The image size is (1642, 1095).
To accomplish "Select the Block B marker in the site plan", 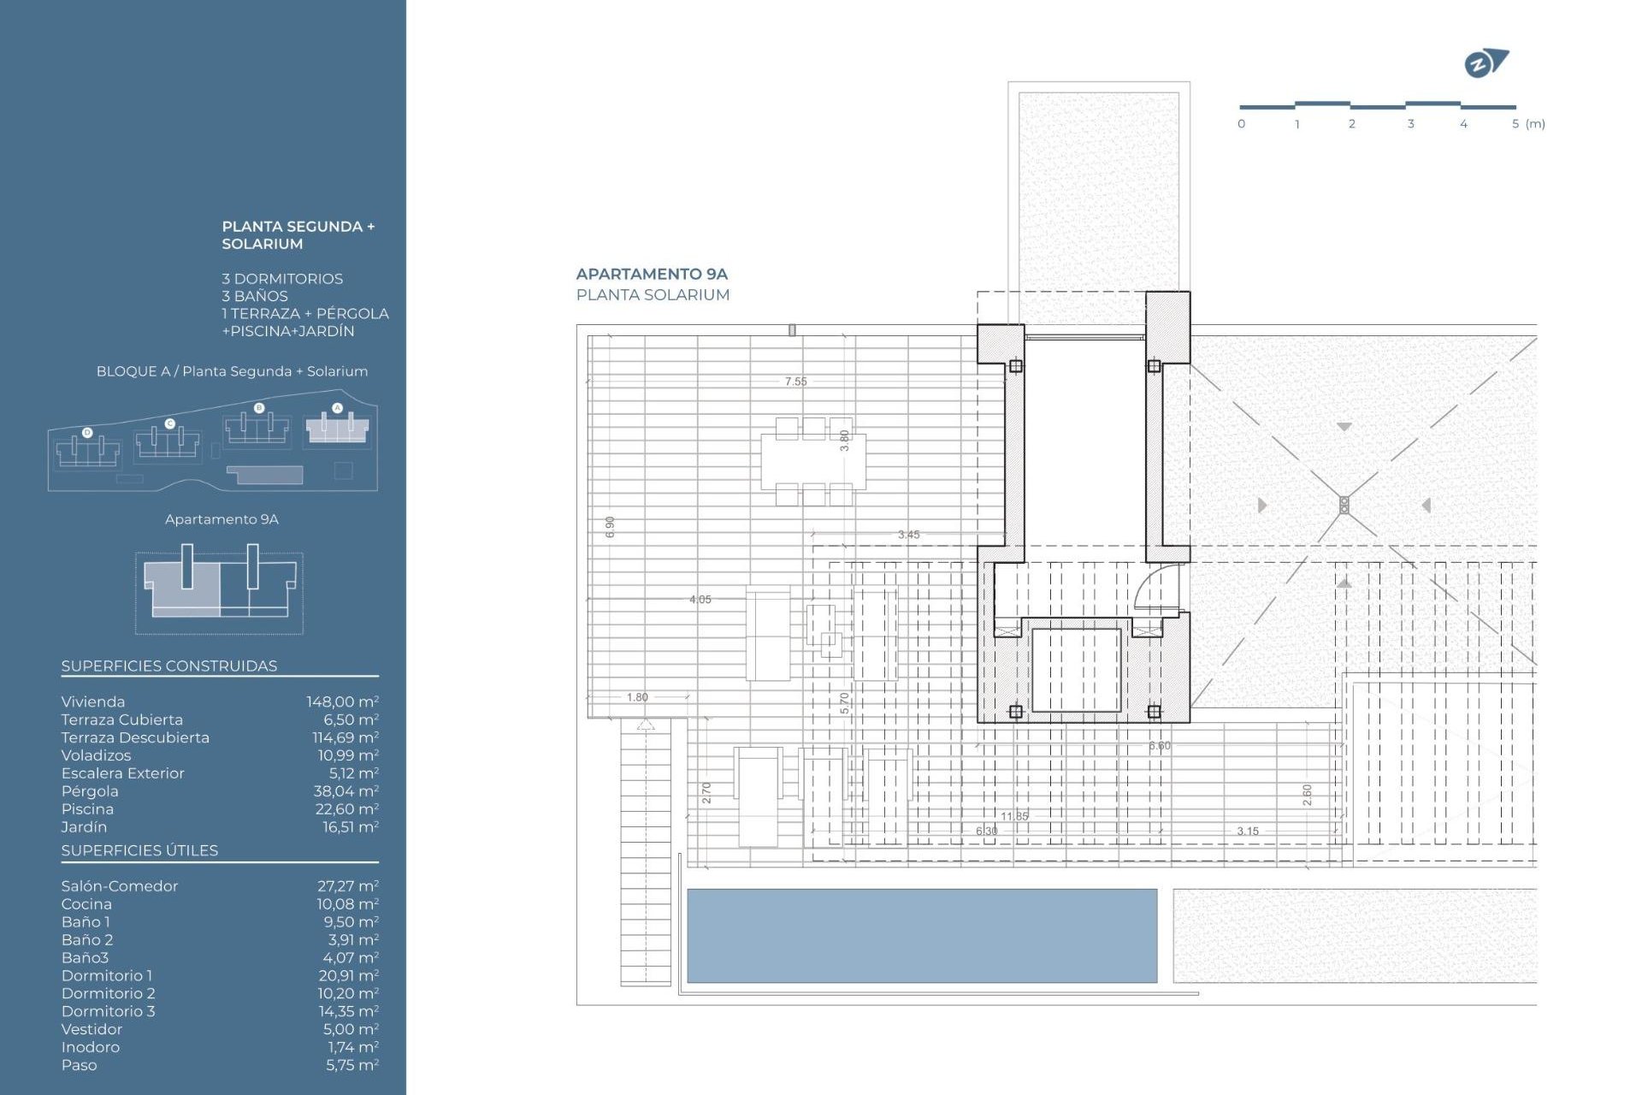I will point(258,408).
